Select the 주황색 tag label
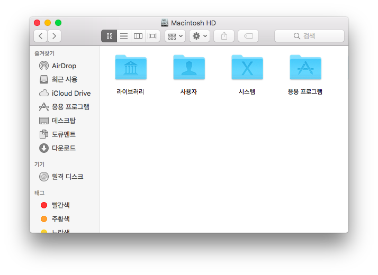This screenshot has width=378, height=275. [61, 219]
